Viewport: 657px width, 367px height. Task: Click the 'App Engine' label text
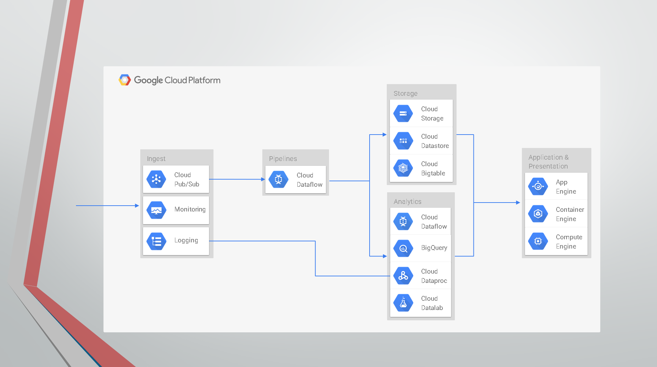click(566, 187)
